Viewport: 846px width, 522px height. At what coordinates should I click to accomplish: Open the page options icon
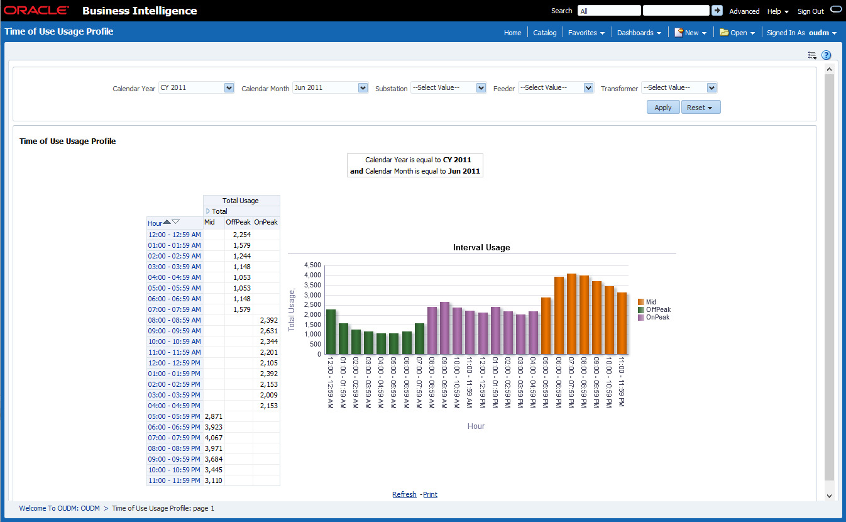coord(812,55)
